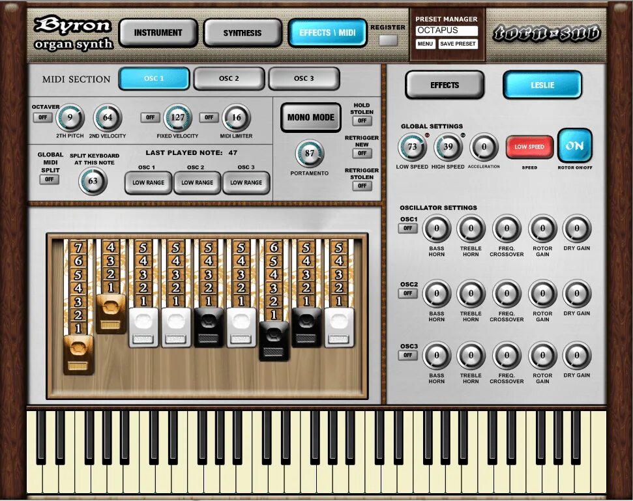Adjust the 2ND VELOCITY knob
Viewport: 633px width, 501px height.
pyautogui.click(x=108, y=118)
